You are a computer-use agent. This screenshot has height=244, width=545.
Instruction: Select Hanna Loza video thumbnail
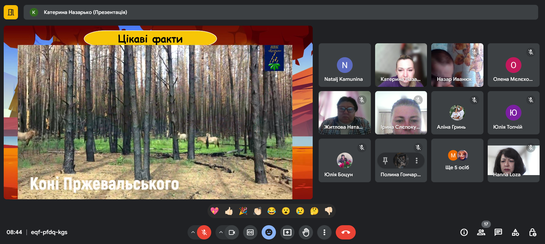coord(513,160)
